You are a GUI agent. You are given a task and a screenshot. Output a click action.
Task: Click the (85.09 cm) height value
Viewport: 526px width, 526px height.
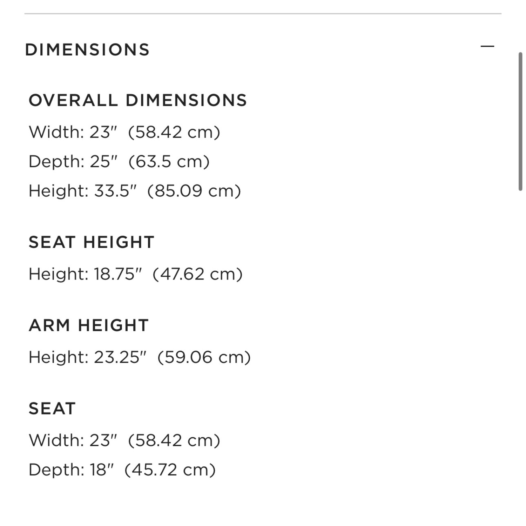coord(194,191)
